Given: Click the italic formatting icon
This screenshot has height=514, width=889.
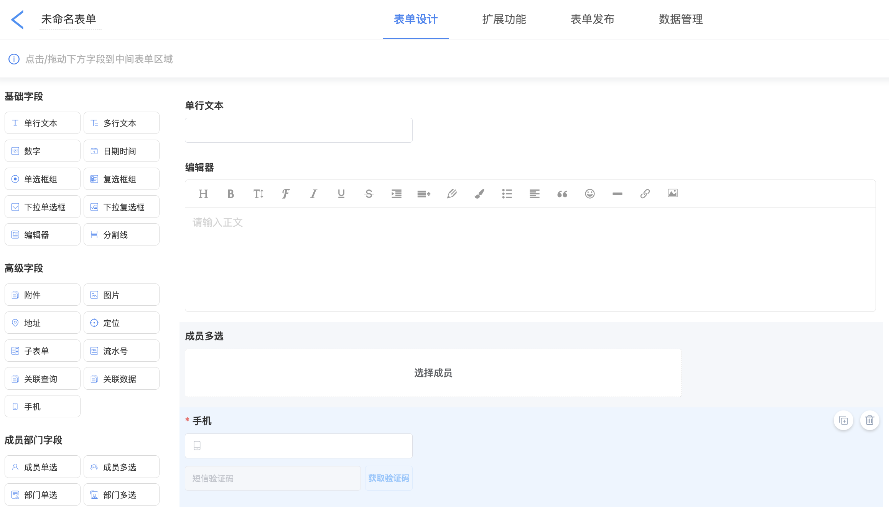Looking at the screenshot, I should coord(313,194).
